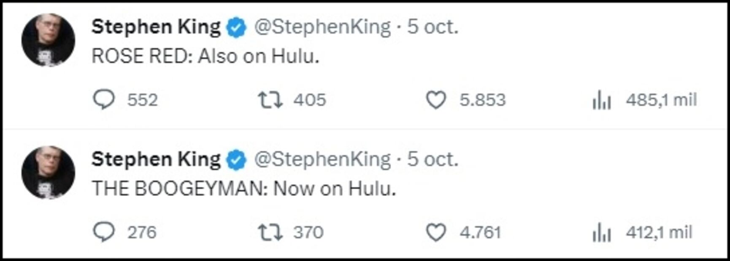
Task: Click @StephenKing handle on first tweet
Action: point(322,27)
